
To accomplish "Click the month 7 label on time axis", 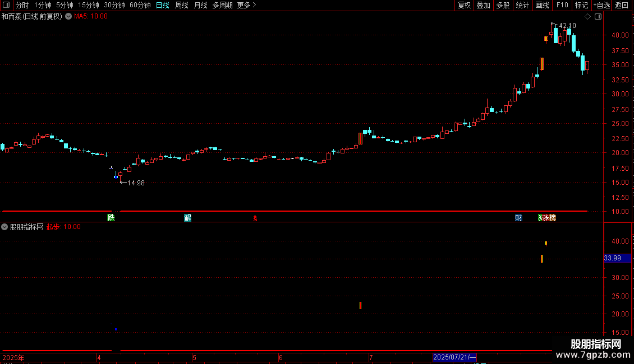I will coord(371,357).
